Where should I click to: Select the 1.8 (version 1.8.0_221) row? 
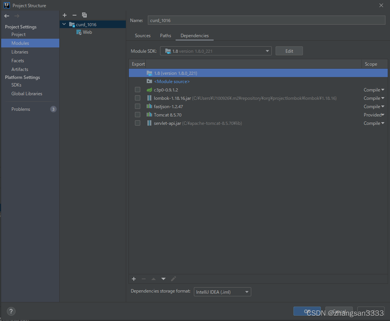258,73
